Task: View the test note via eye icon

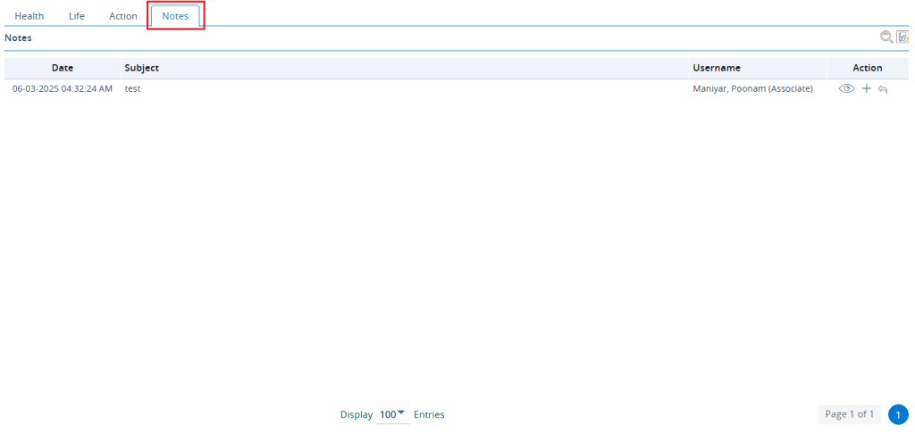Action: (x=846, y=89)
